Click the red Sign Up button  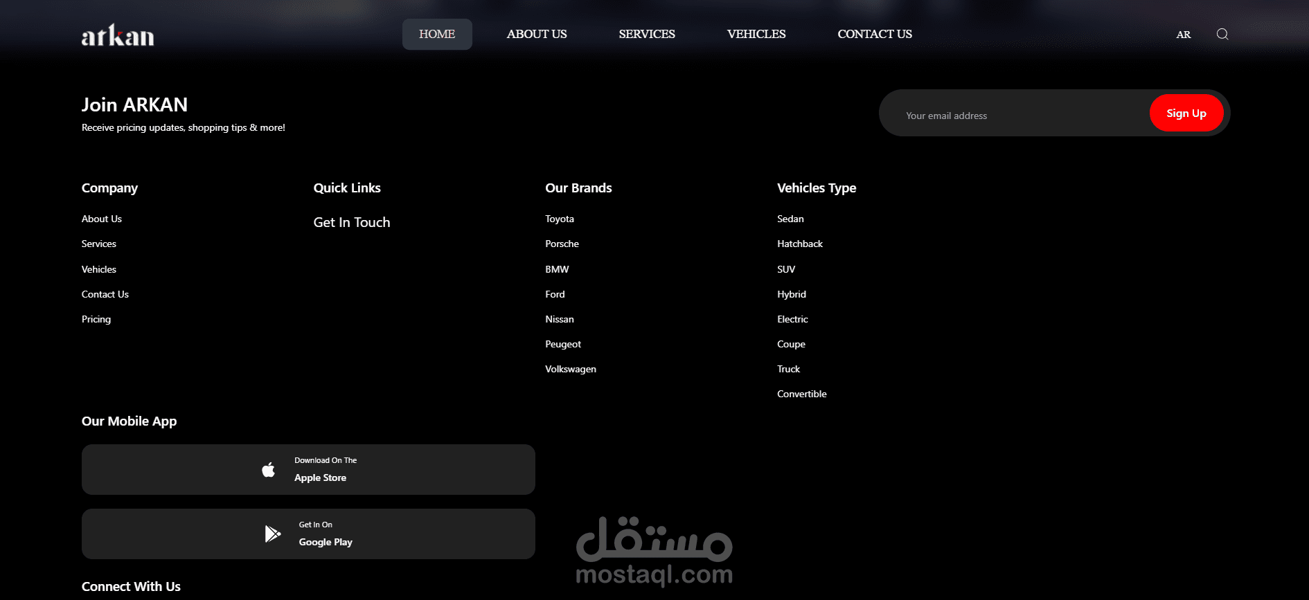click(1186, 113)
